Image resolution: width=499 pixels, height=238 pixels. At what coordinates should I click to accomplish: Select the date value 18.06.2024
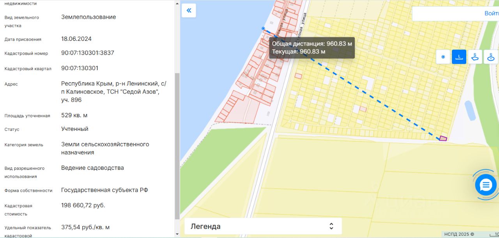[x=76, y=39]
